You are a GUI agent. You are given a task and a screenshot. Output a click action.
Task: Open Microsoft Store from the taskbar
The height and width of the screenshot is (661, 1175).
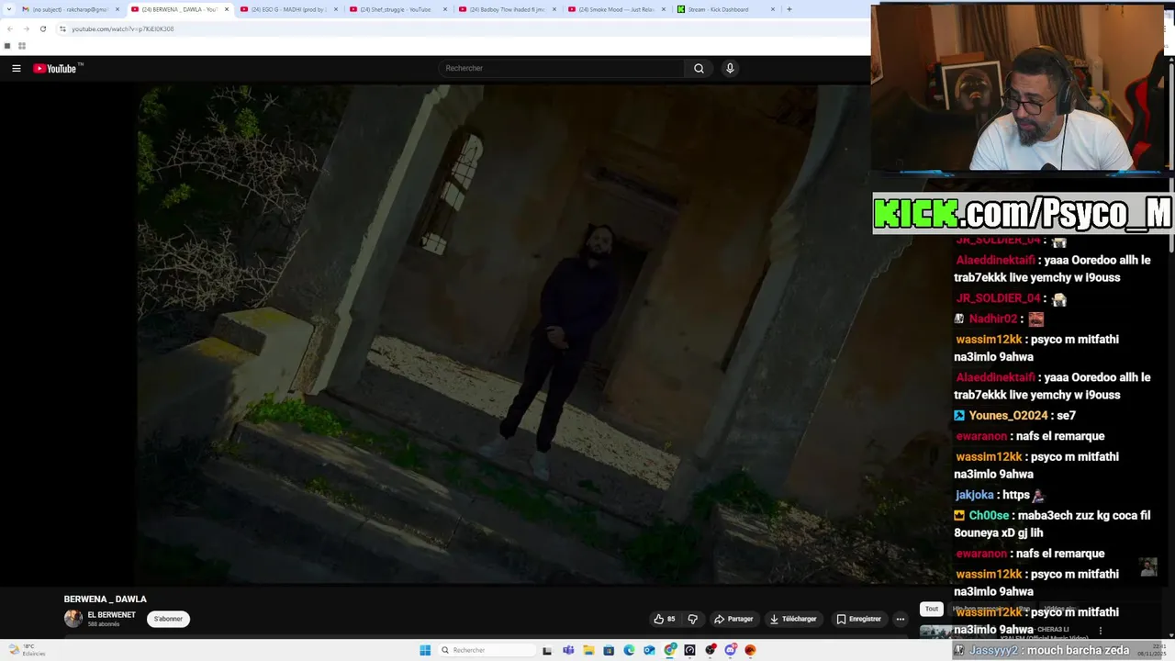609,650
